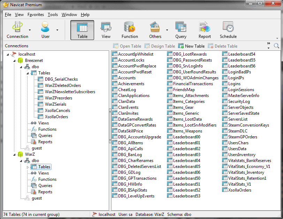
Task: Select the MasterServerInfo table
Action: coord(244,96)
